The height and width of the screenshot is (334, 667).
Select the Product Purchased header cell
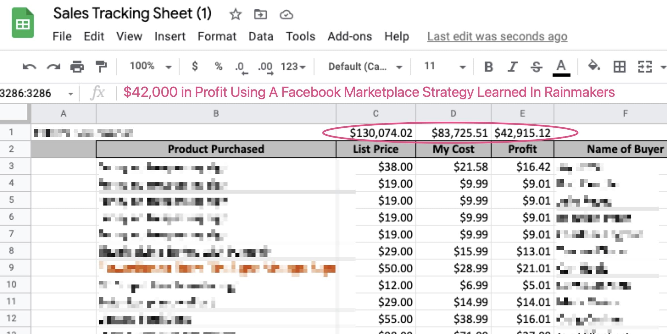(216, 149)
